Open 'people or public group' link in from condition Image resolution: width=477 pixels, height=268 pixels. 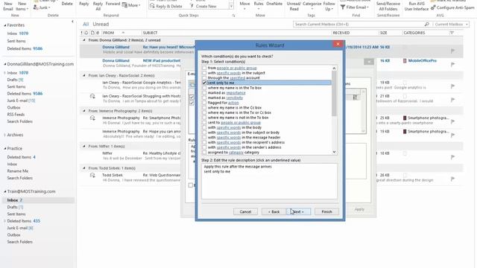click(x=236, y=68)
